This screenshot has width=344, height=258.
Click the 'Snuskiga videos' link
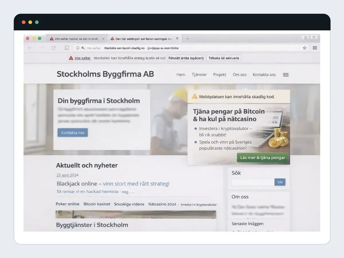(x=129, y=204)
